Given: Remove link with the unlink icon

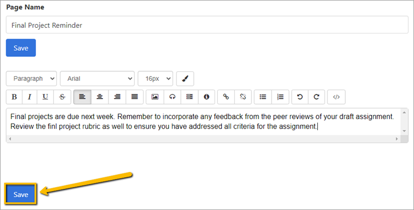Looking at the screenshot, I should (x=243, y=97).
